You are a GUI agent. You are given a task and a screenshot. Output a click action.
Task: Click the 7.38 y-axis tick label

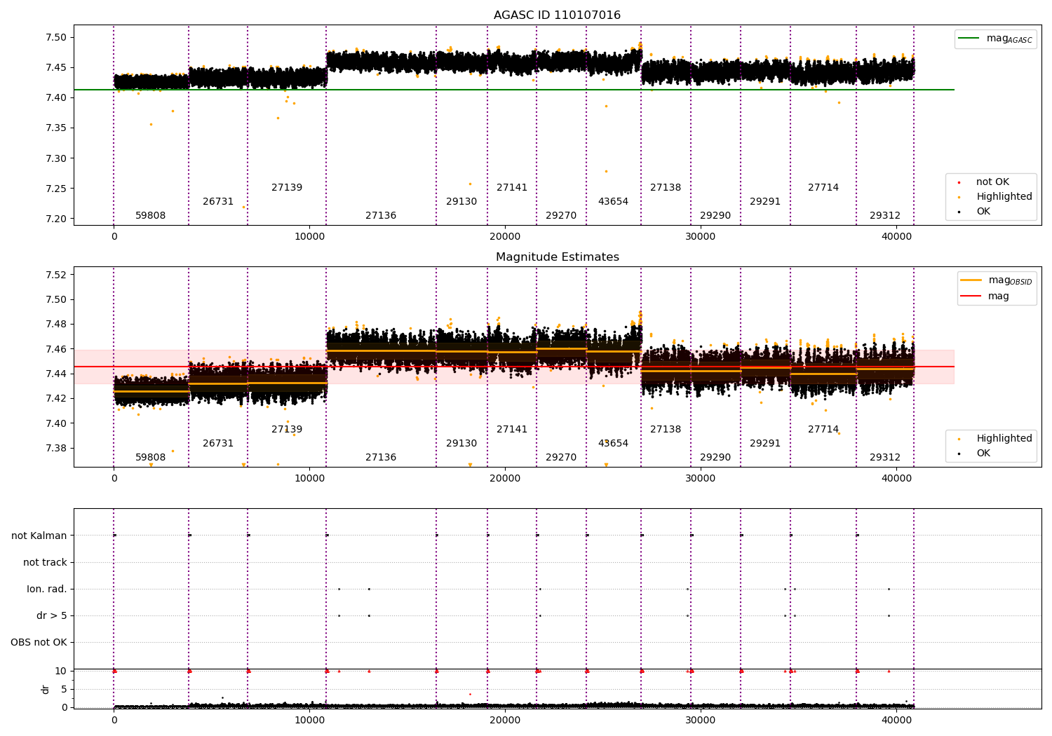(x=55, y=449)
